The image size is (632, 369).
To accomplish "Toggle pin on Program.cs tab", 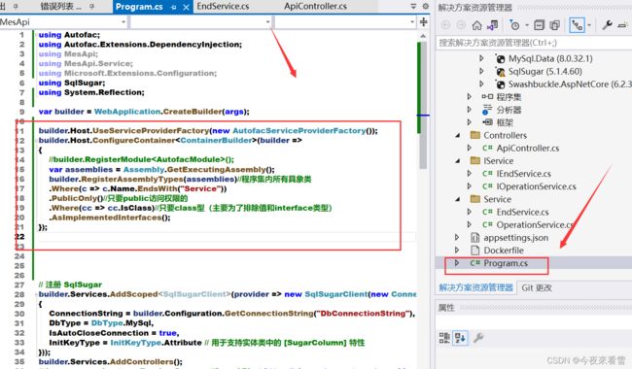I will click(173, 7).
